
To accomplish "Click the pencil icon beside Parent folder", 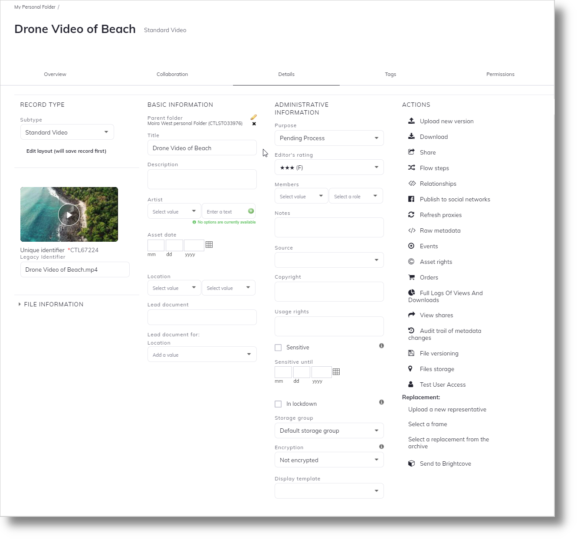I will pyautogui.click(x=254, y=117).
